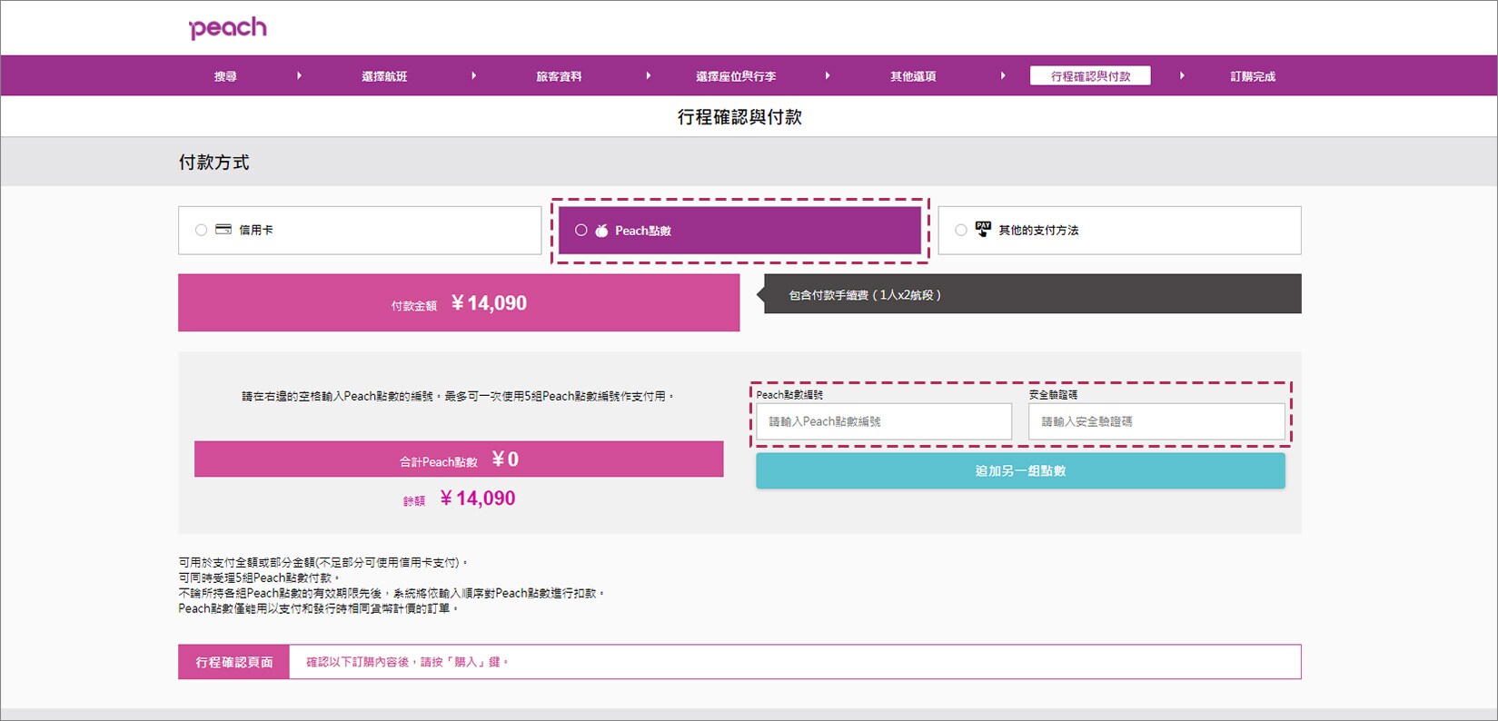Click the 可同時受理5組Peach點數付款 note
This screenshot has height=721, width=1498.
tap(260, 578)
